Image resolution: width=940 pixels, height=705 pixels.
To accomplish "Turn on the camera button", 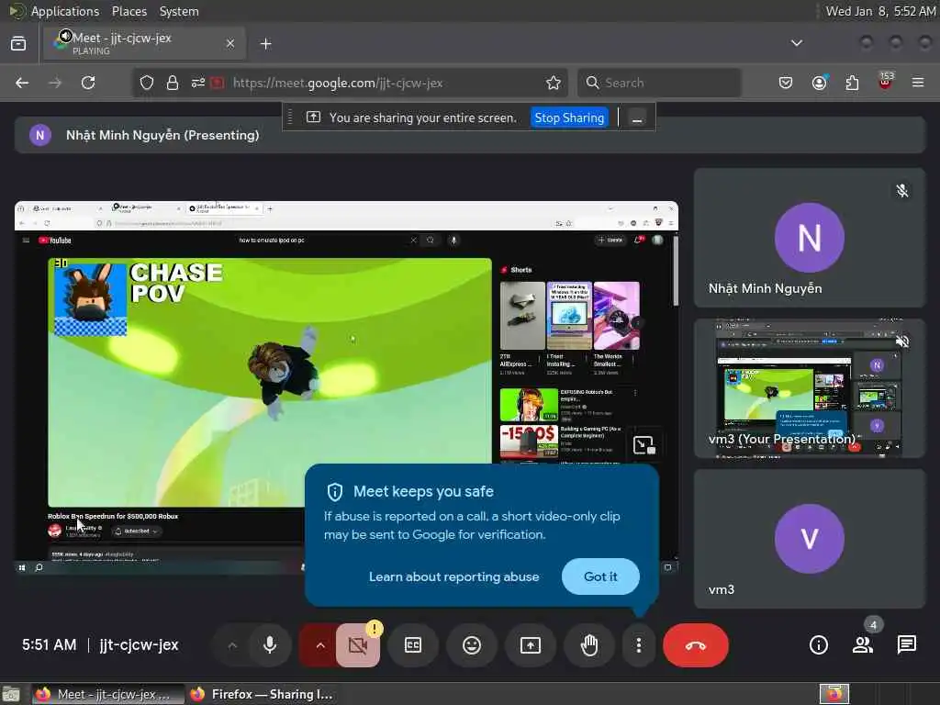I will 358,645.
